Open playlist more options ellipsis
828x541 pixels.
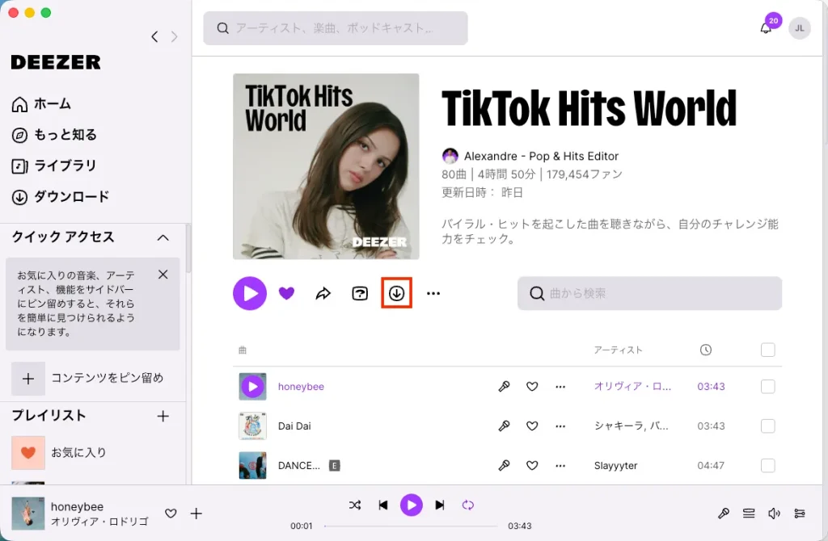tap(433, 293)
